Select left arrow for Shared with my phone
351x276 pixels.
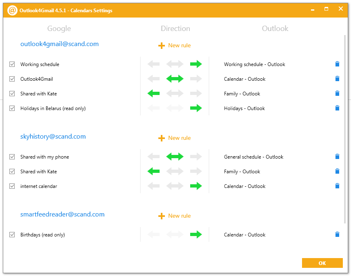(x=153, y=157)
